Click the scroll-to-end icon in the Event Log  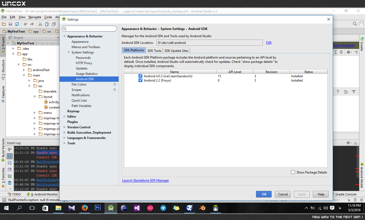[10, 169]
